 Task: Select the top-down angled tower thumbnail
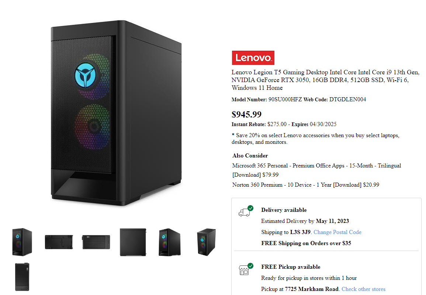pos(206,242)
